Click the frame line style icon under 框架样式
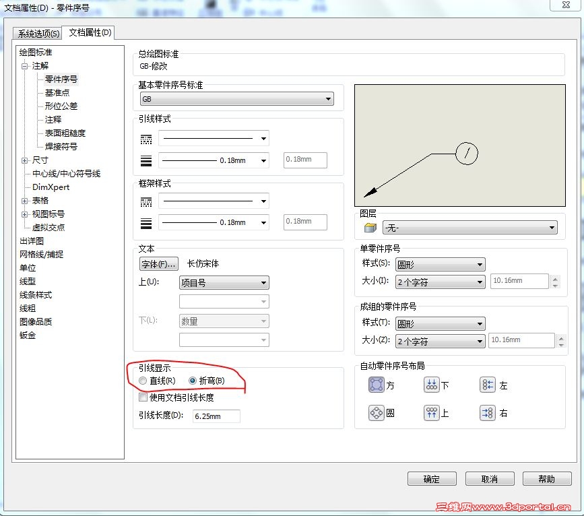 [x=146, y=202]
